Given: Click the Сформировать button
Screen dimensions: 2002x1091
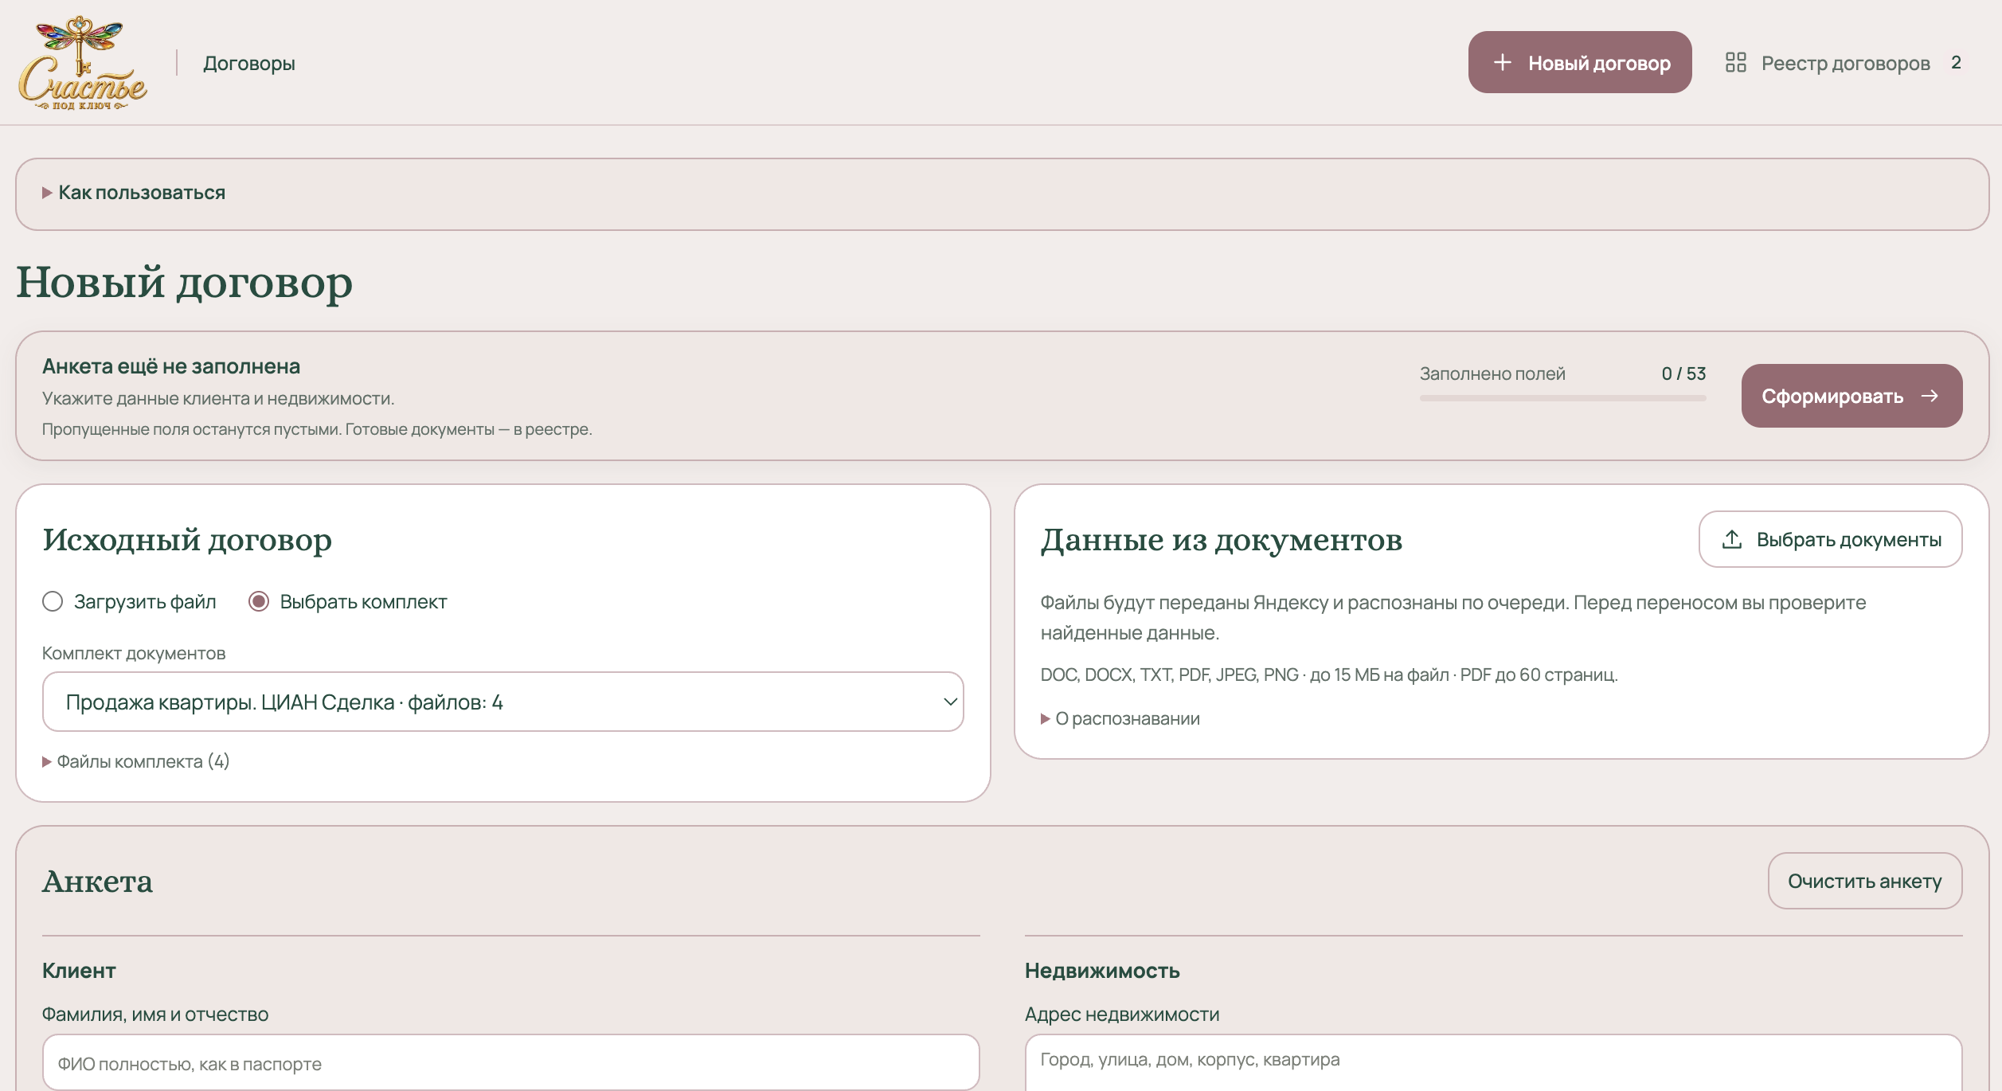Looking at the screenshot, I should (1851, 396).
